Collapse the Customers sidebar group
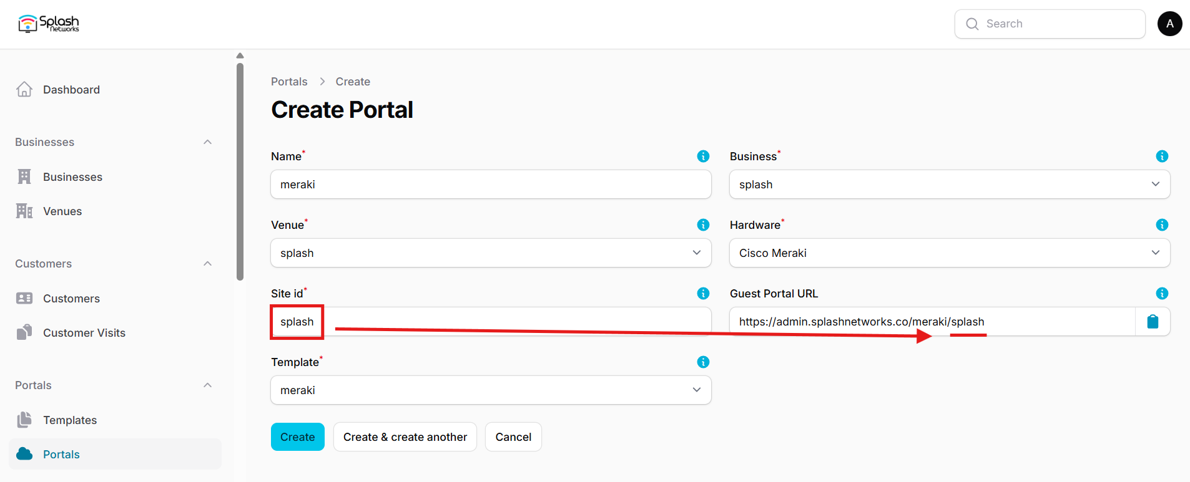 (x=207, y=264)
